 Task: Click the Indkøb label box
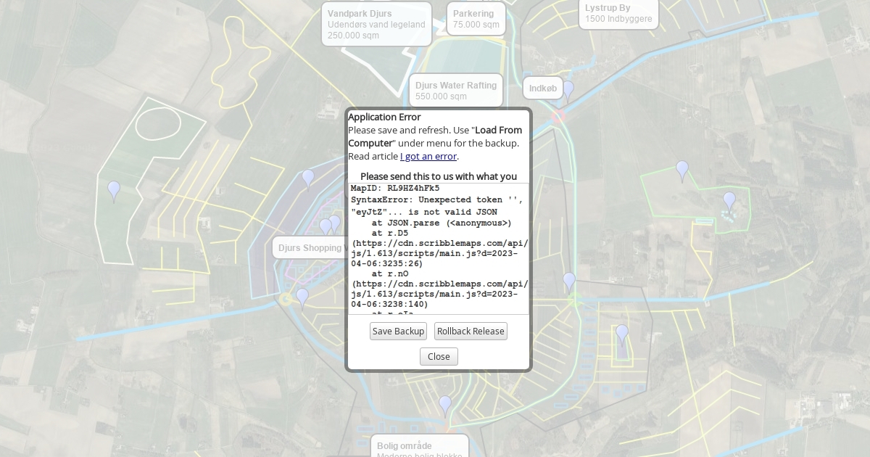(x=542, y=88)
